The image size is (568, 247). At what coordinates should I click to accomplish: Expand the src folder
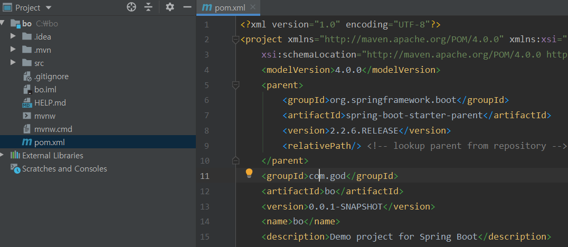point(13,62)
